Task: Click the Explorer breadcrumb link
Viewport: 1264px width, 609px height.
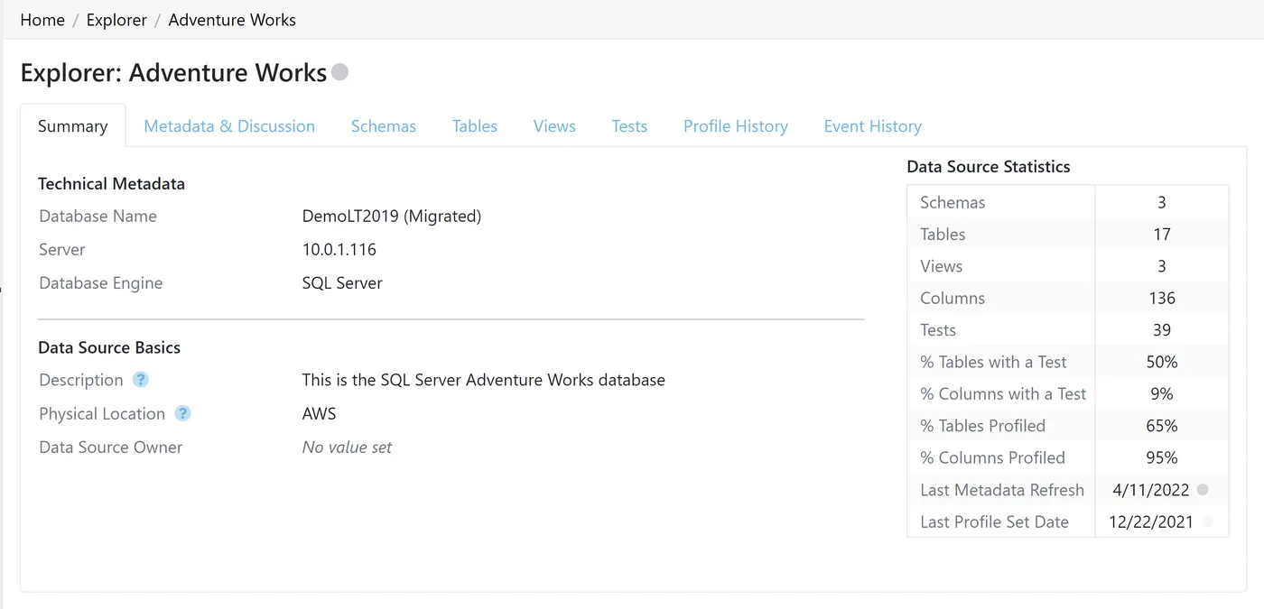Action: [x=116, y=20]
